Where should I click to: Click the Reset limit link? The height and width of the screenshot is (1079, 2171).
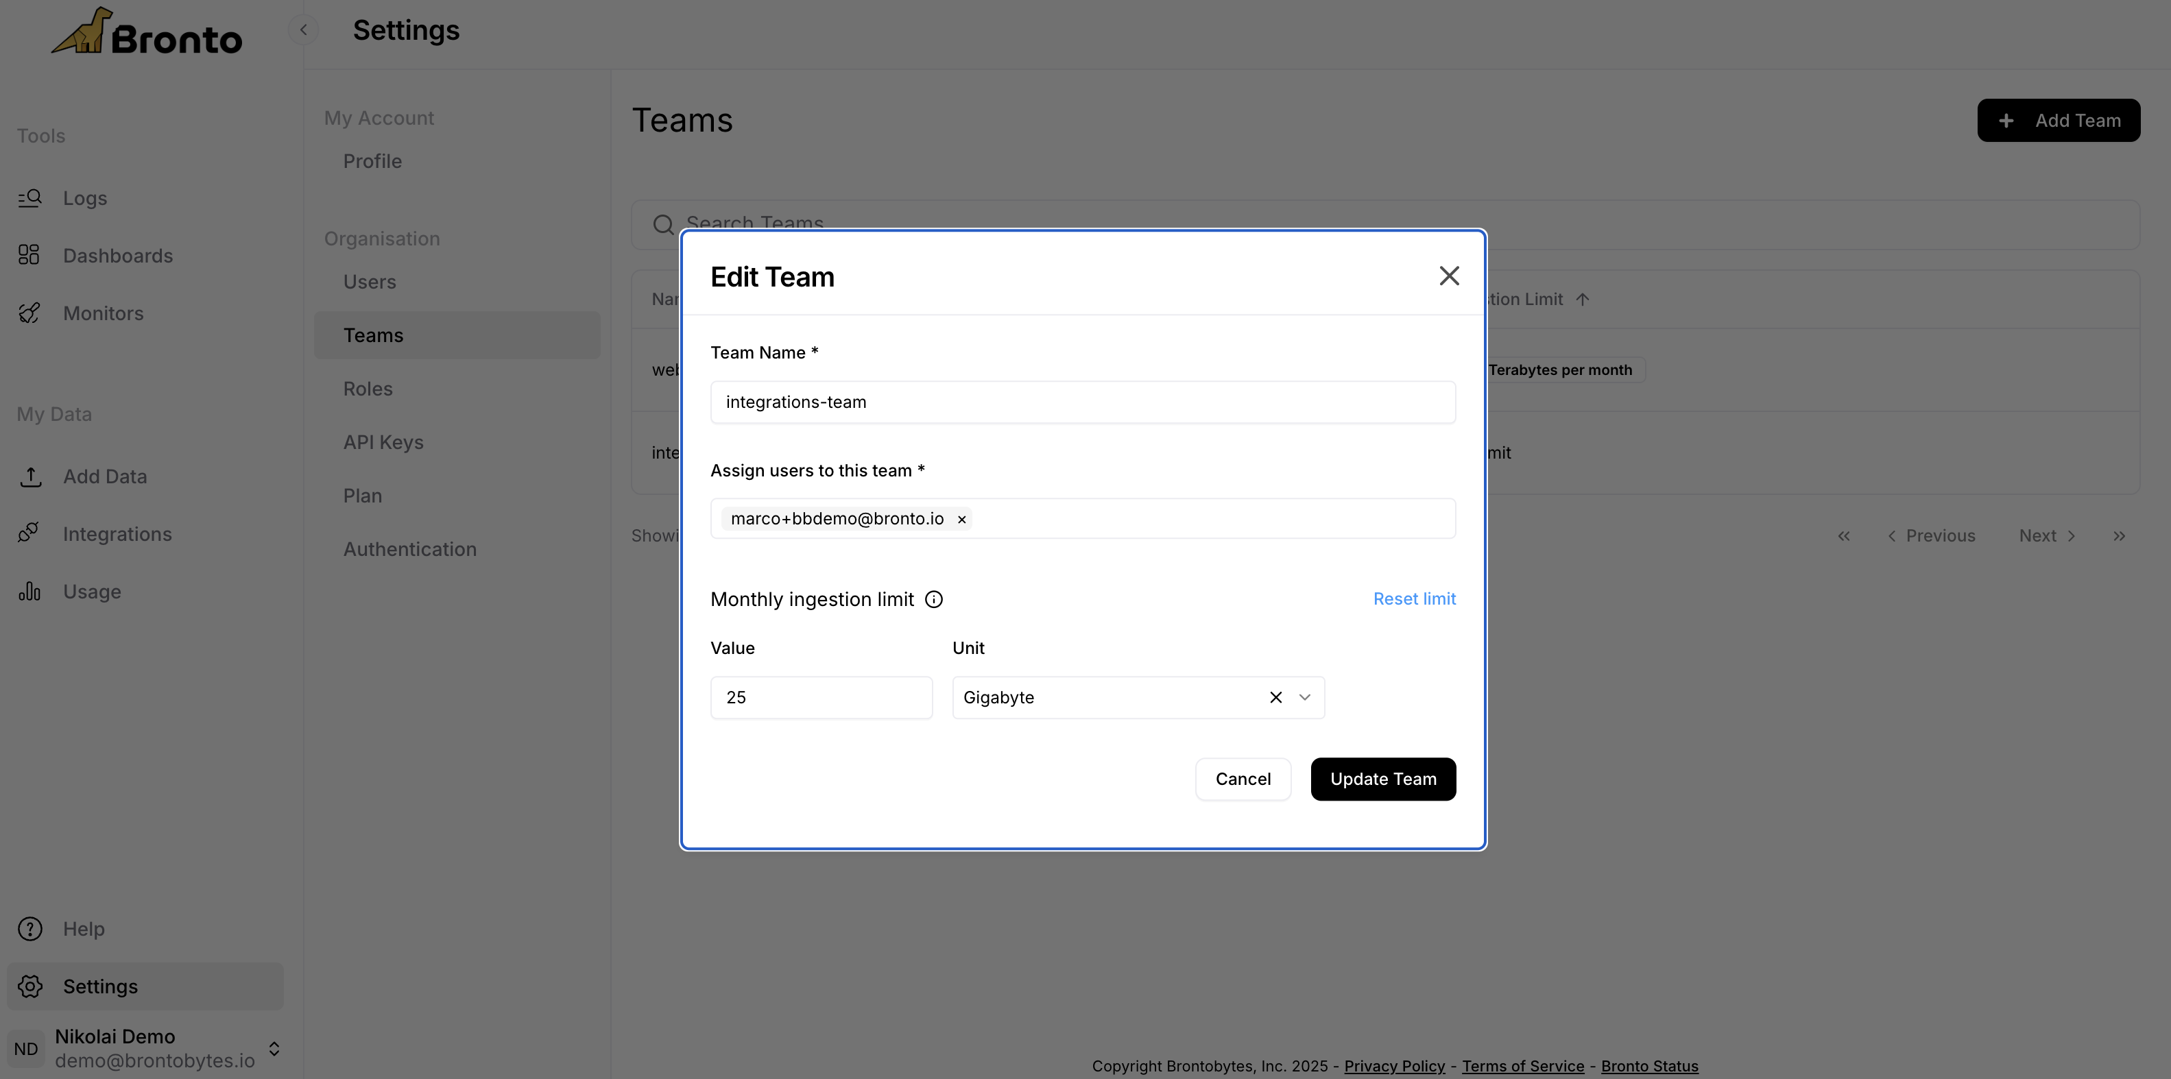1414,599
